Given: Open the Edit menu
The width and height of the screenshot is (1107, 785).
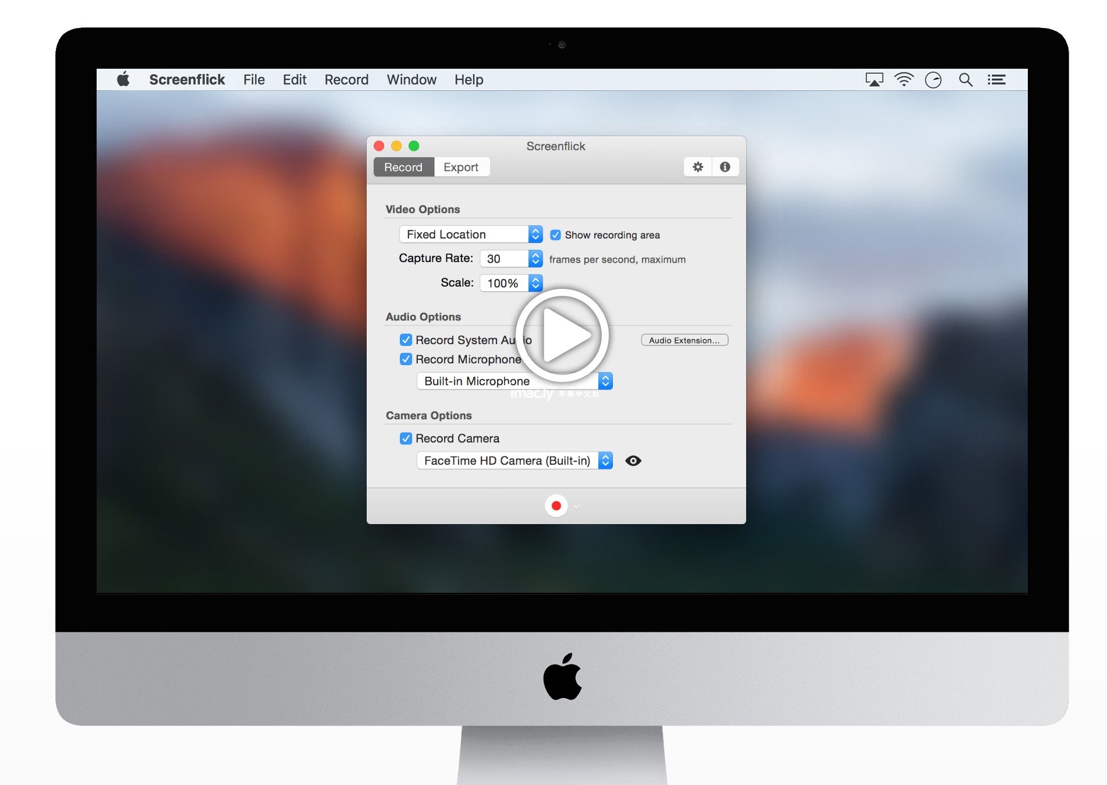Looking at the screenshot, I should coord(295,80).
